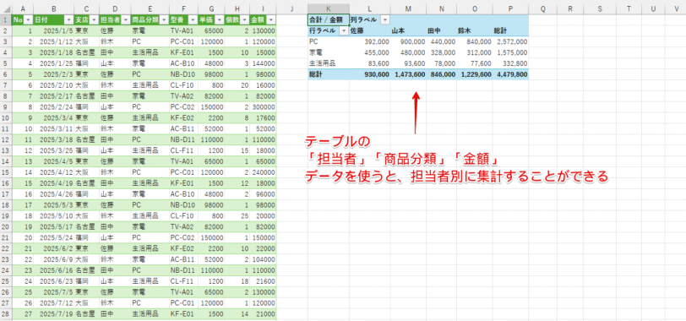Click the 担当者 cell 山本 in row 5
The image size is (686, 321).
(x=115, y=63)
